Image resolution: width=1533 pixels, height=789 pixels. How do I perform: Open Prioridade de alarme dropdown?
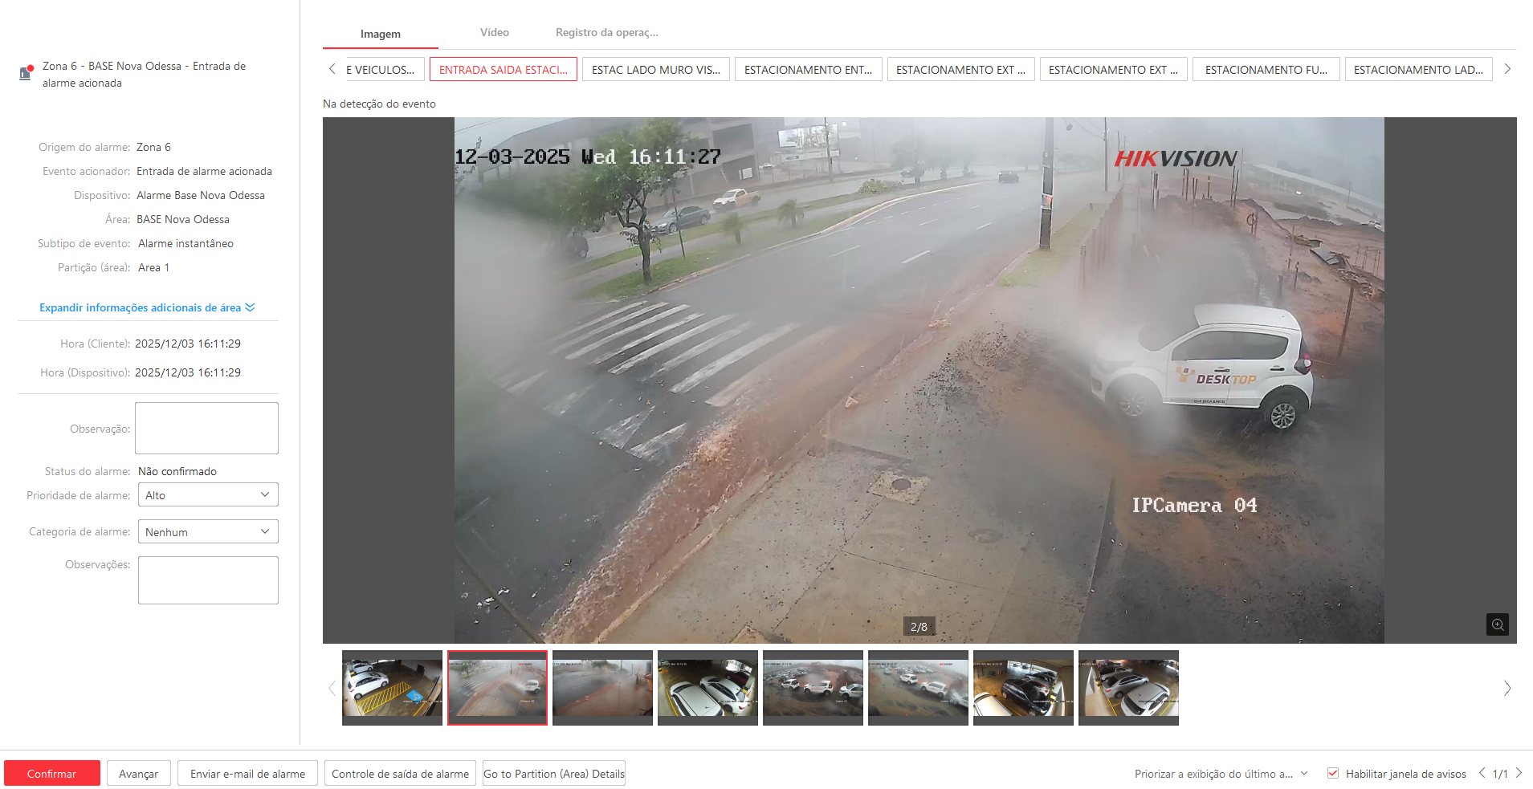coord(208,494)
